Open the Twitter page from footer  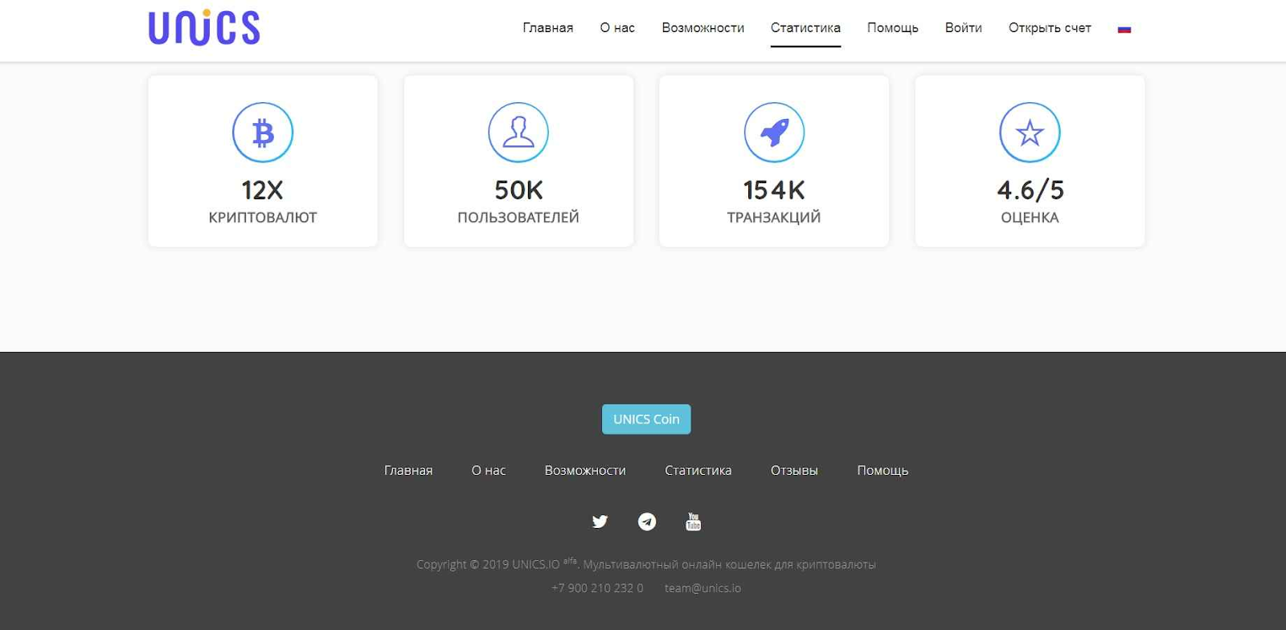(600, 522)
